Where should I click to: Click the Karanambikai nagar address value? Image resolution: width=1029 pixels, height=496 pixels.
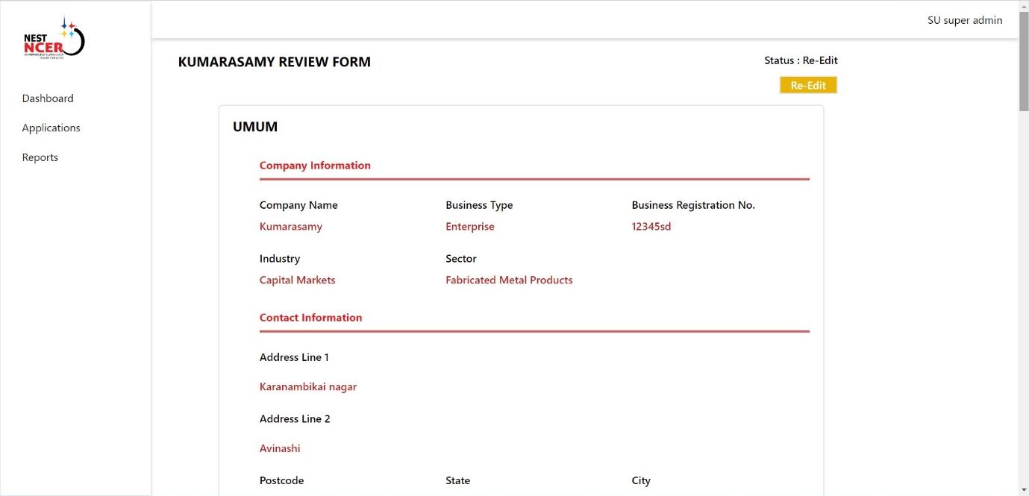tap(308, 387)
